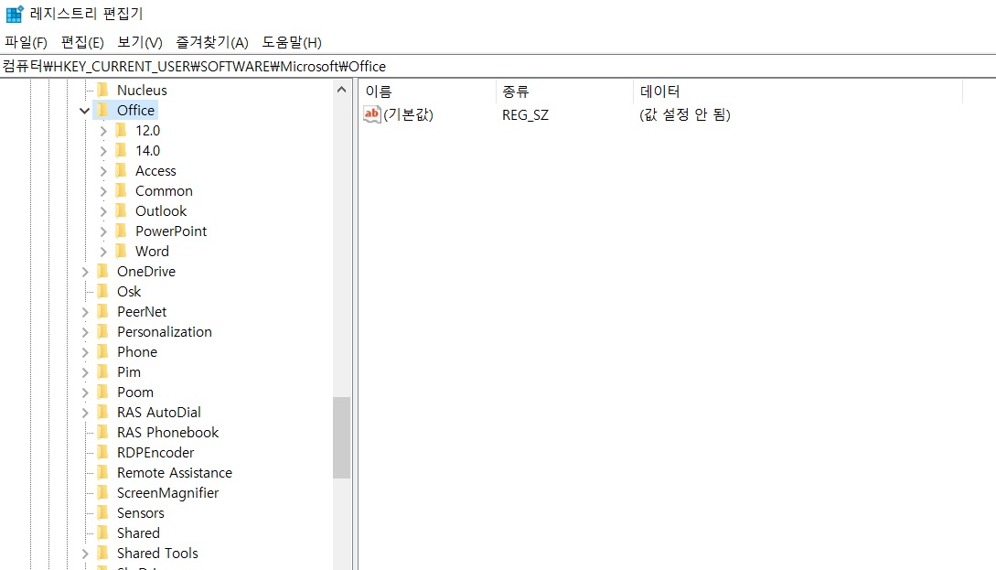
Task: Click the Osk folder icon
Action: [103, 291]
